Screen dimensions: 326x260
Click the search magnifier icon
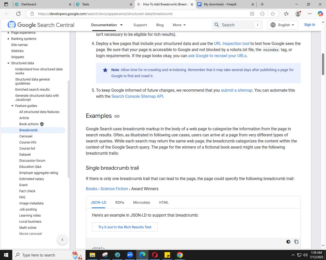[217, 25]
